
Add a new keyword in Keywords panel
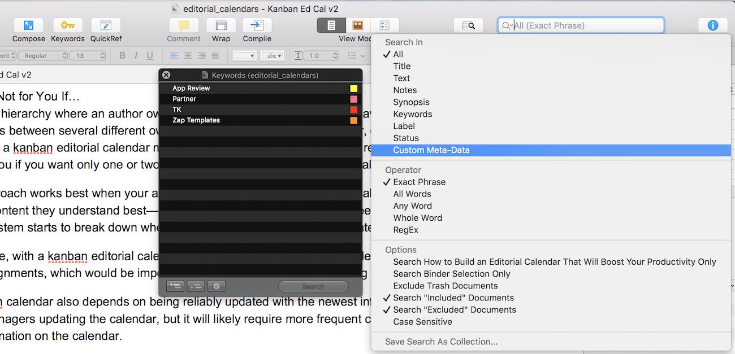click(x=175, y=286)
